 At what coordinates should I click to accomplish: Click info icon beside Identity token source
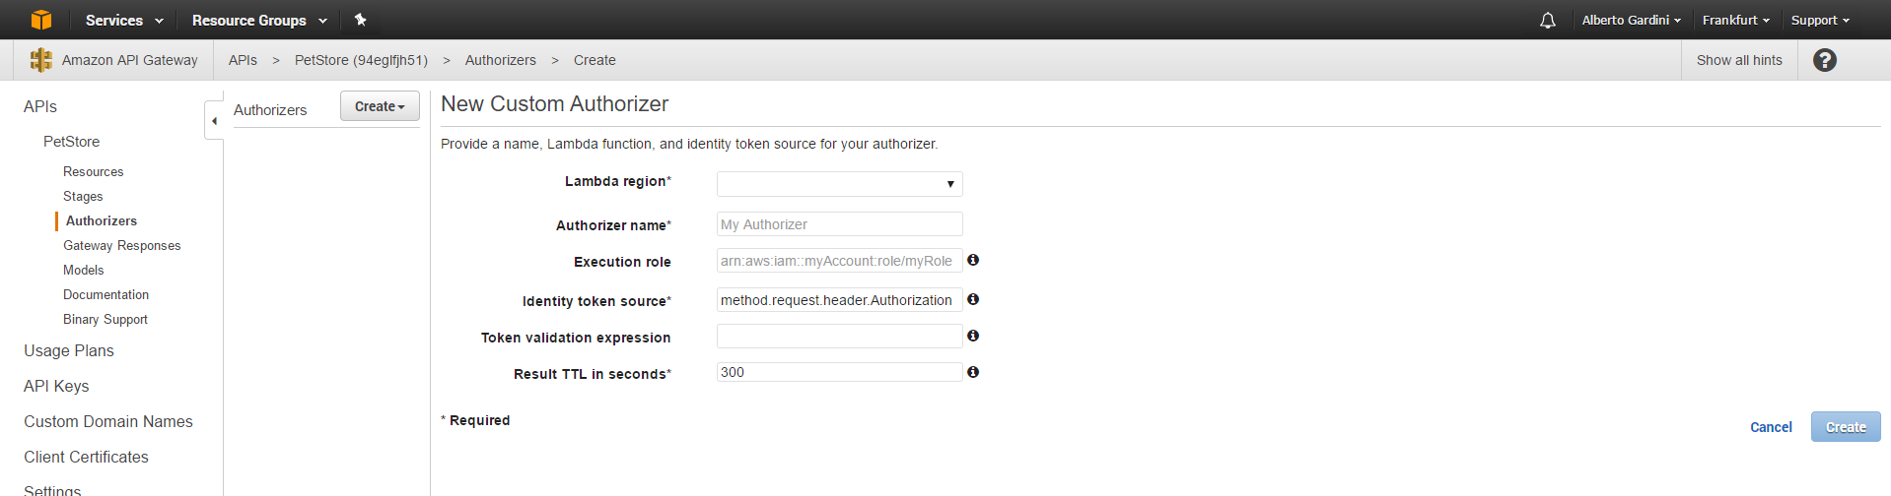pos(973,299)
